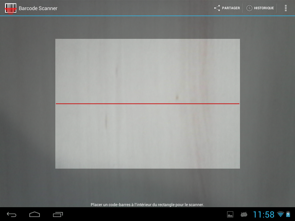Viewport: 295px width, 221px height.
Task: Tap the 11:58 system clock
Action: click(264, 214)
